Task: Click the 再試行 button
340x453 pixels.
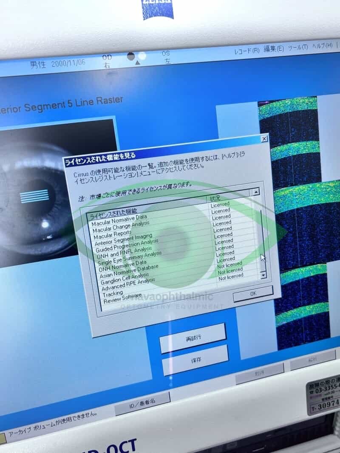Action: [193, 338]
